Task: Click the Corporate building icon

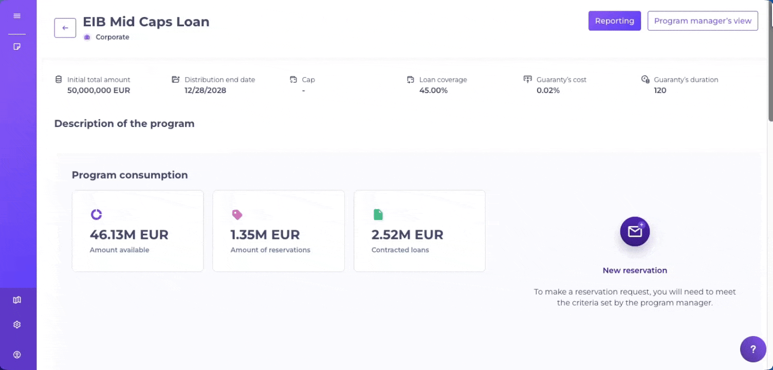Action: tap(87, 37)
